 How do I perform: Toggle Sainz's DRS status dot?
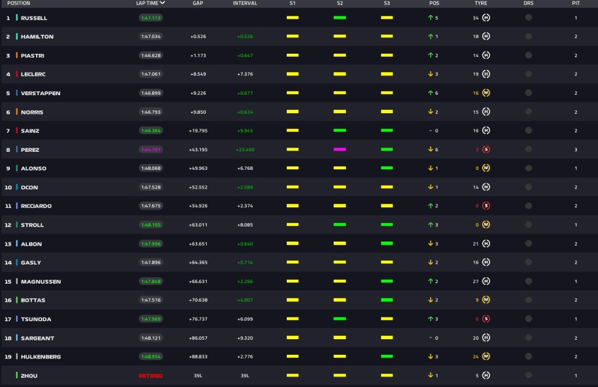tap(529, 131)
